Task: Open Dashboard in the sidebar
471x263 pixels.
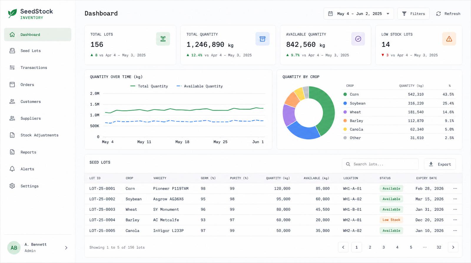Action: click(38, 35)
